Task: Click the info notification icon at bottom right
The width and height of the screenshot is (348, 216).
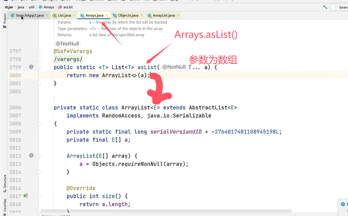Action: [343, 204]
